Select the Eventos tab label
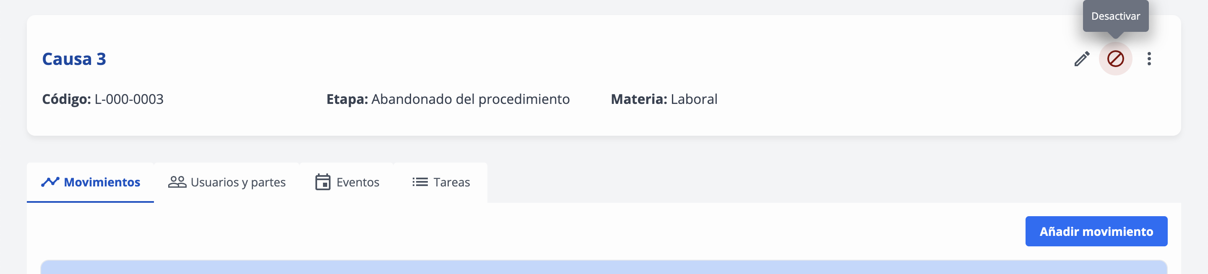 [x=358, y=182]
